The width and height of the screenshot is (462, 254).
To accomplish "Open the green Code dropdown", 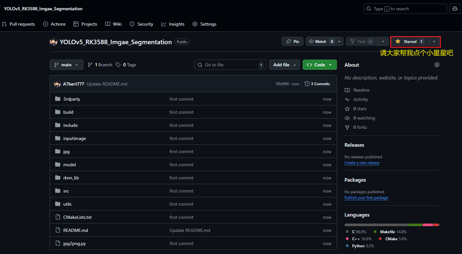I will pyautogui.click(x=320, y=65).
